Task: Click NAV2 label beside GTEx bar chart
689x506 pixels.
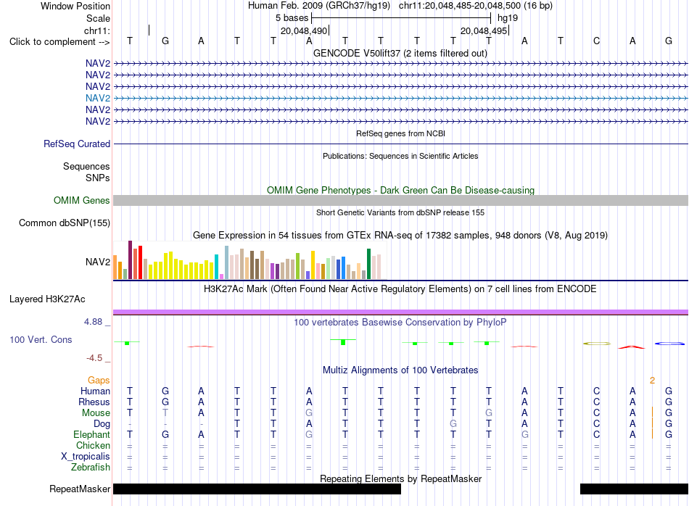Action: (x=98, y=262)
